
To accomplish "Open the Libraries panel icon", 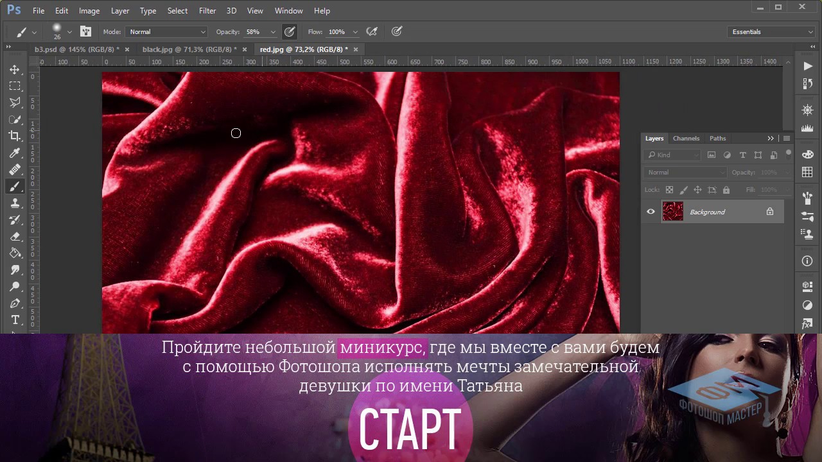I will coord(807,286).
